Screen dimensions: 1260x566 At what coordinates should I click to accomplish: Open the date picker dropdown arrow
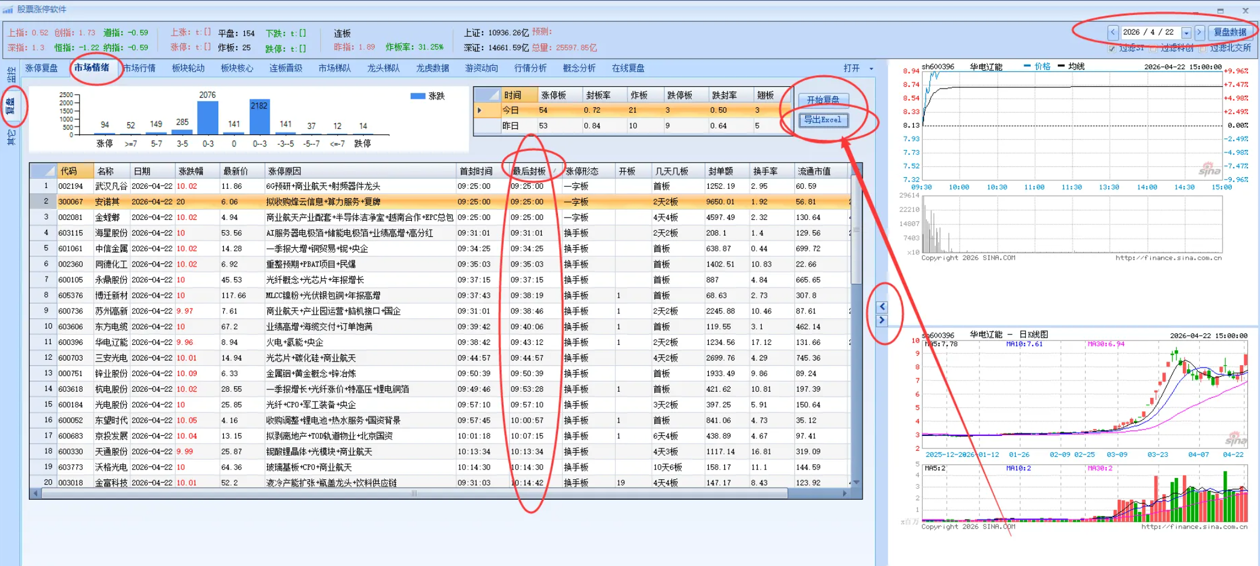click(x=1186, y=32)
